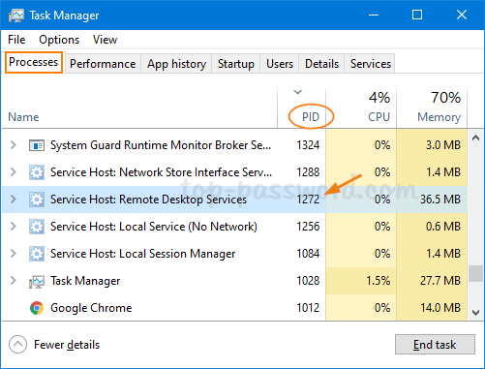Expand the Task Manager process group
Image resolution: width=485 pixels, height=369 pixels.
tap(14, 281)
